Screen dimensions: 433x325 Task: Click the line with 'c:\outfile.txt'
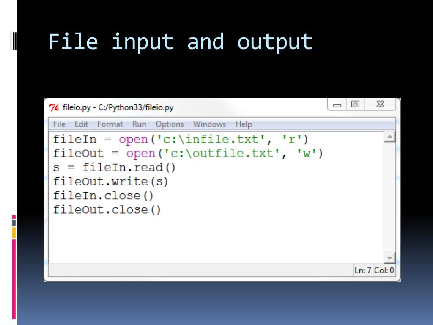[188, 153]
